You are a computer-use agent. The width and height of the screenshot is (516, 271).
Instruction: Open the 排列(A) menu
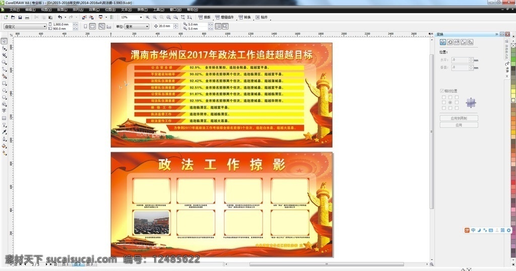pyautogui.click(x=78, y=10)
